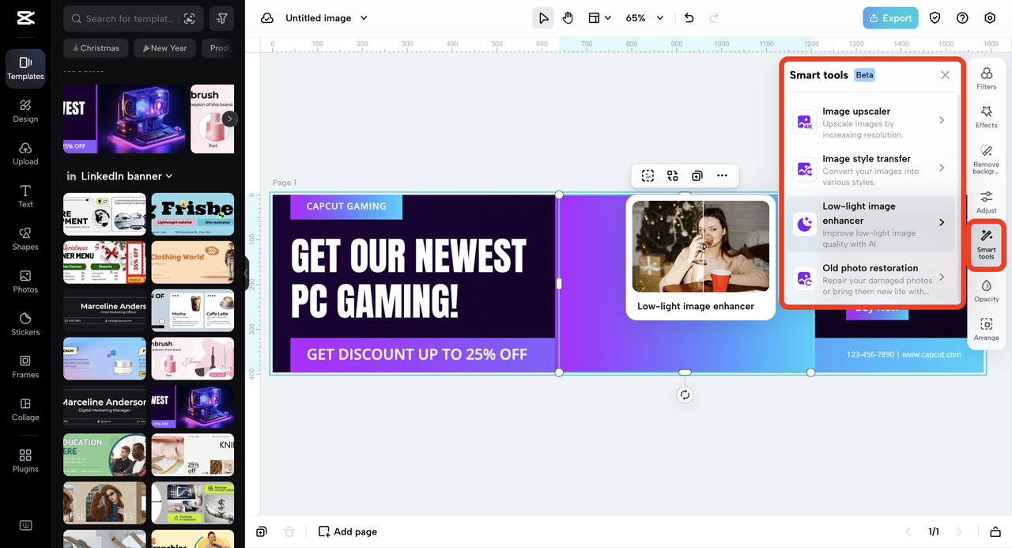Open the settings hexagon icon

[990, 18]
